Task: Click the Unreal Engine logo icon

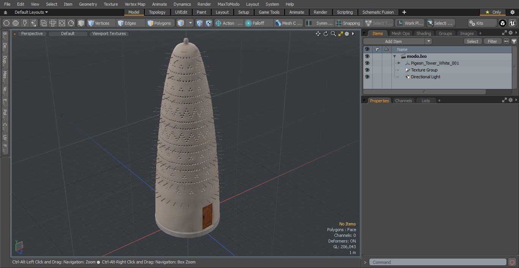Action: 513,23
